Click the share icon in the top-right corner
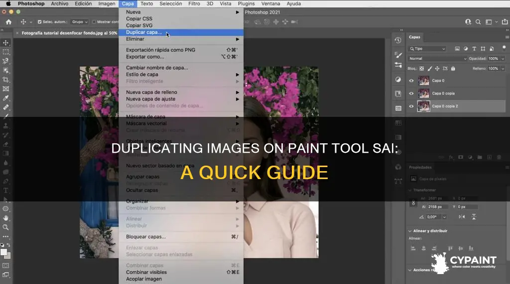The width and height of the screenshot is (510, 284). click(505, 22)
